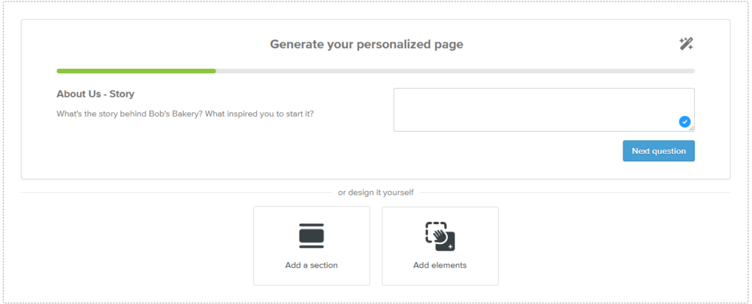Select the 'Add elements' label

(440, 265)
